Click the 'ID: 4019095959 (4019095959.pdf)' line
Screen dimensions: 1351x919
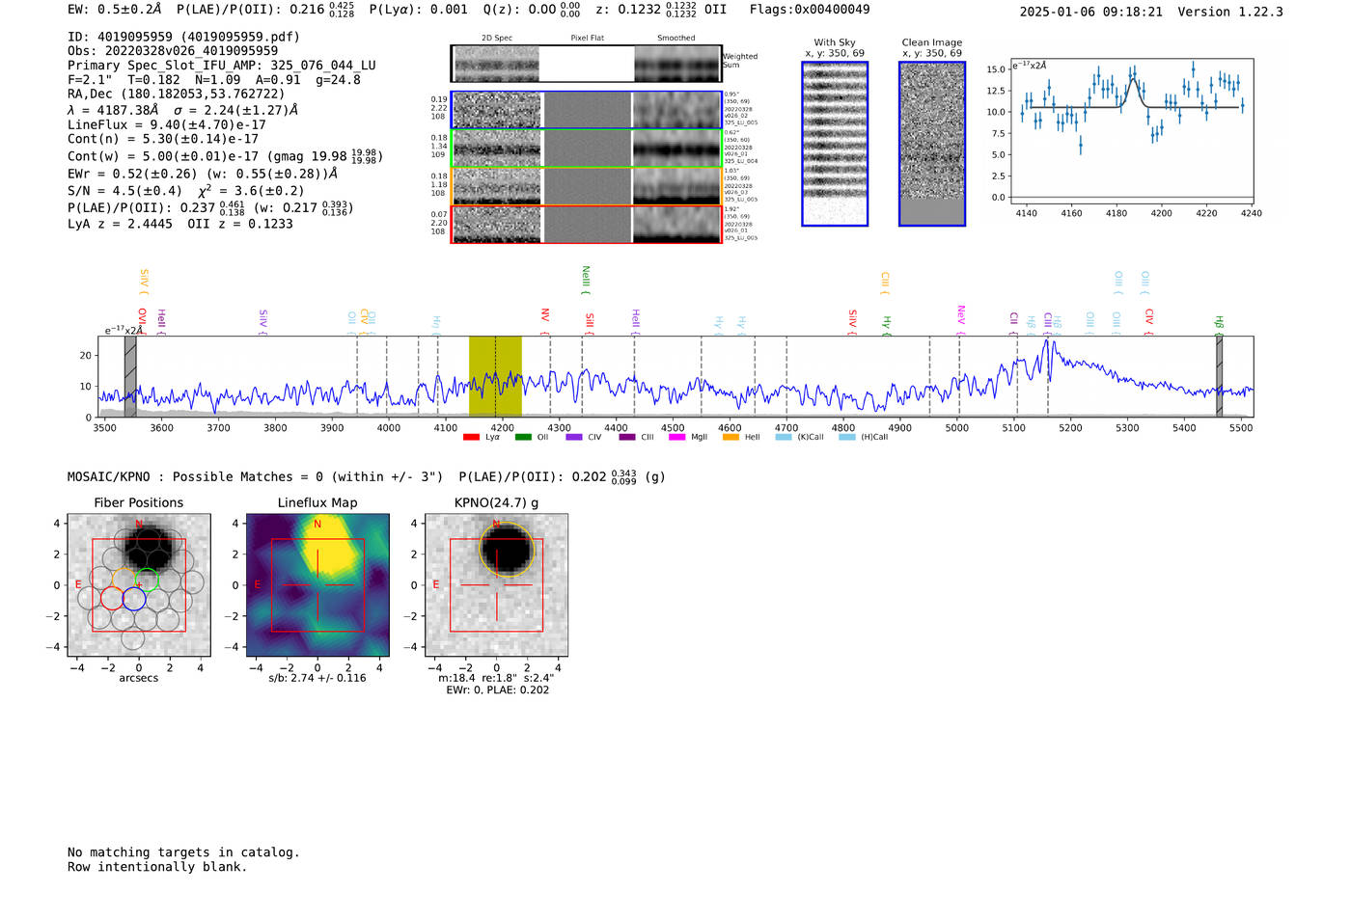coord(183,37)
